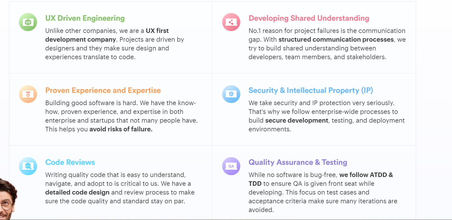Click bold text 'detailed code design'

point(77,192)
